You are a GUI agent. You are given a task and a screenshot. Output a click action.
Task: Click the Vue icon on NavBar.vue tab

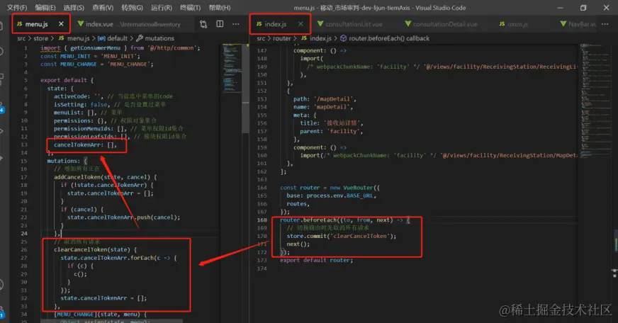click(x=563, y=24)
